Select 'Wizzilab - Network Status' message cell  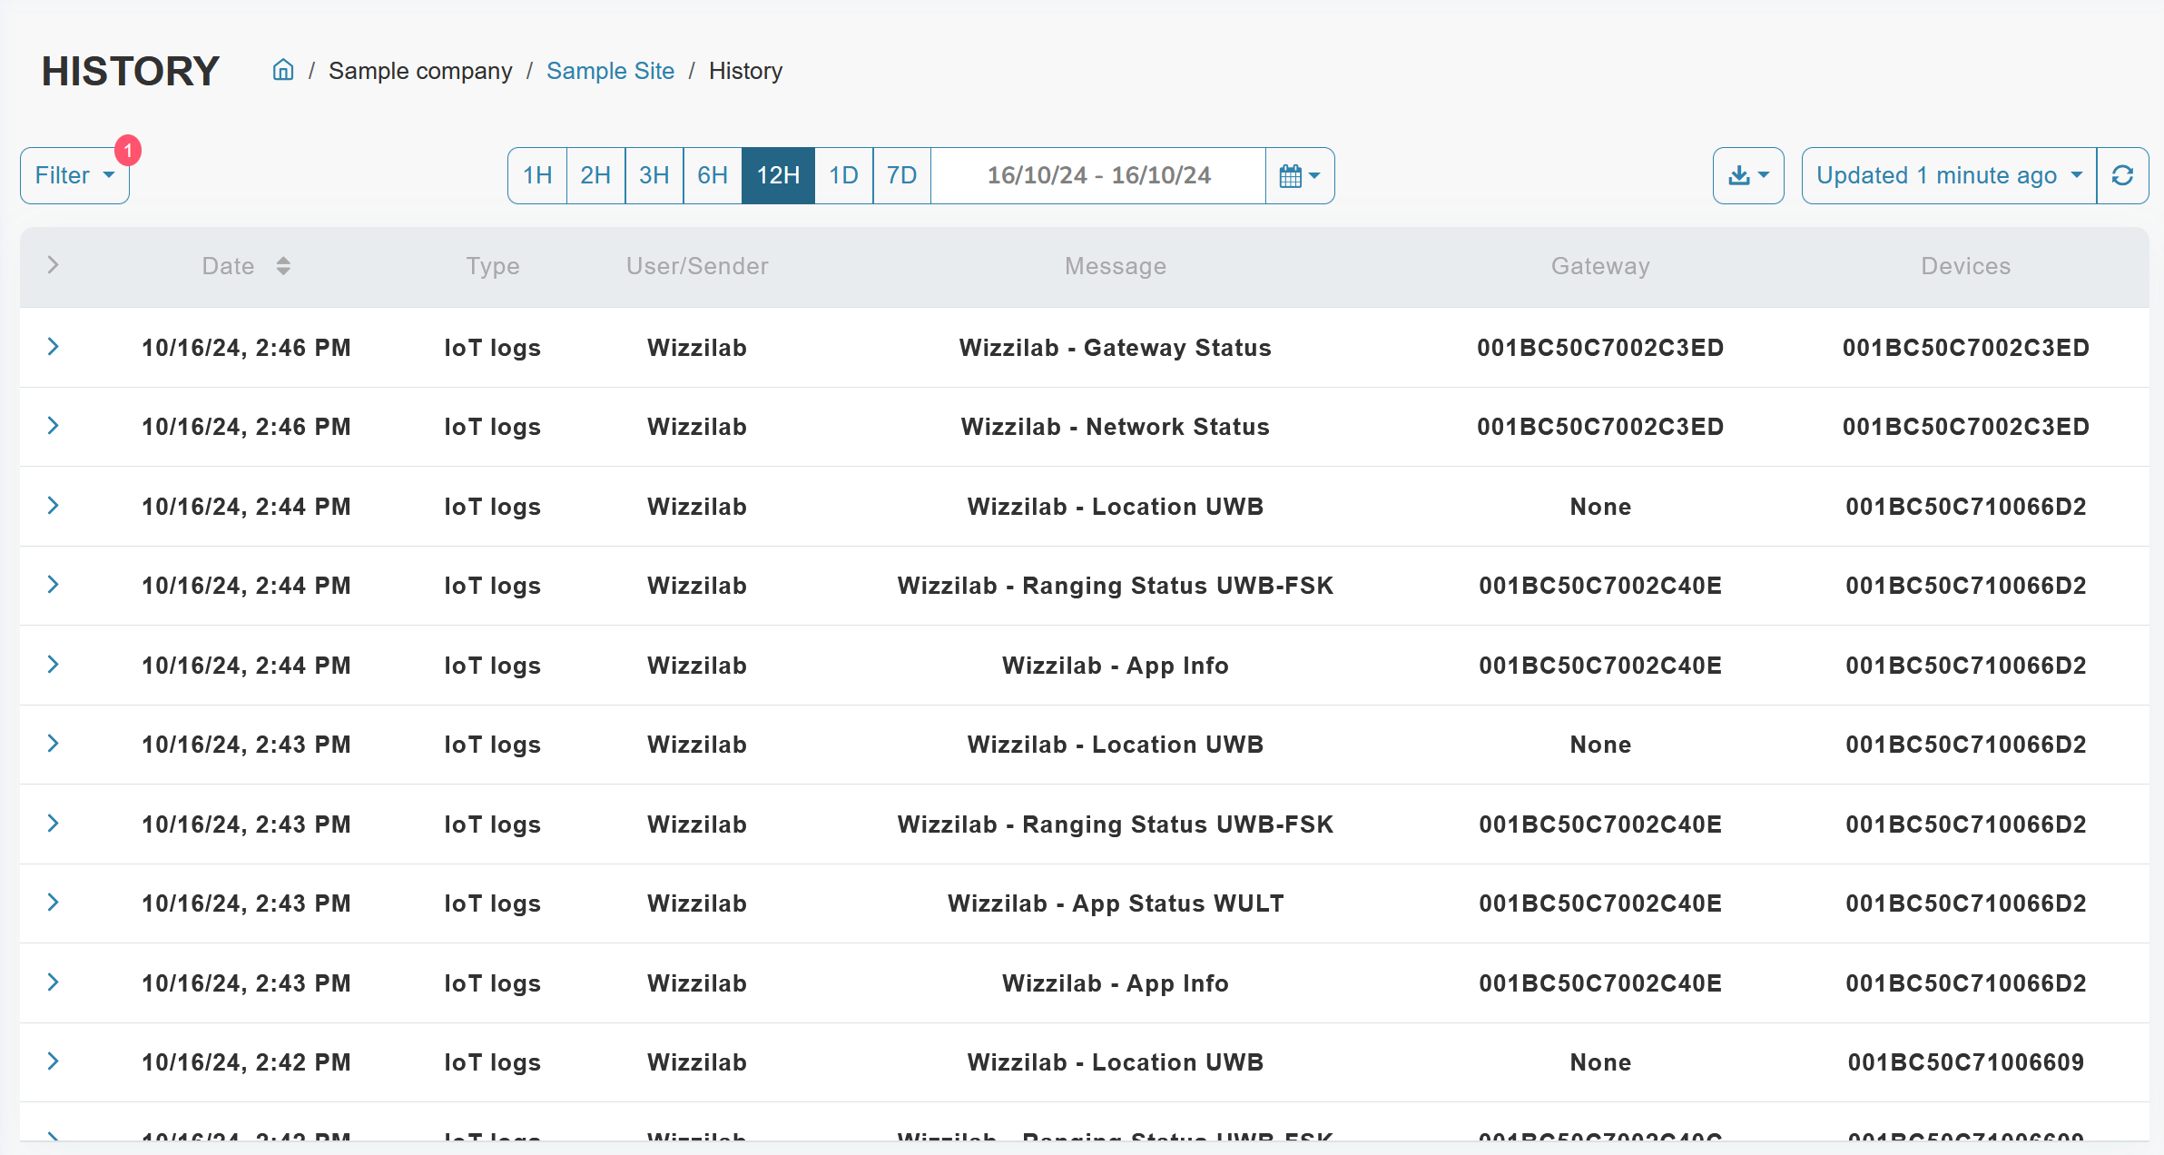[1116, 427]
